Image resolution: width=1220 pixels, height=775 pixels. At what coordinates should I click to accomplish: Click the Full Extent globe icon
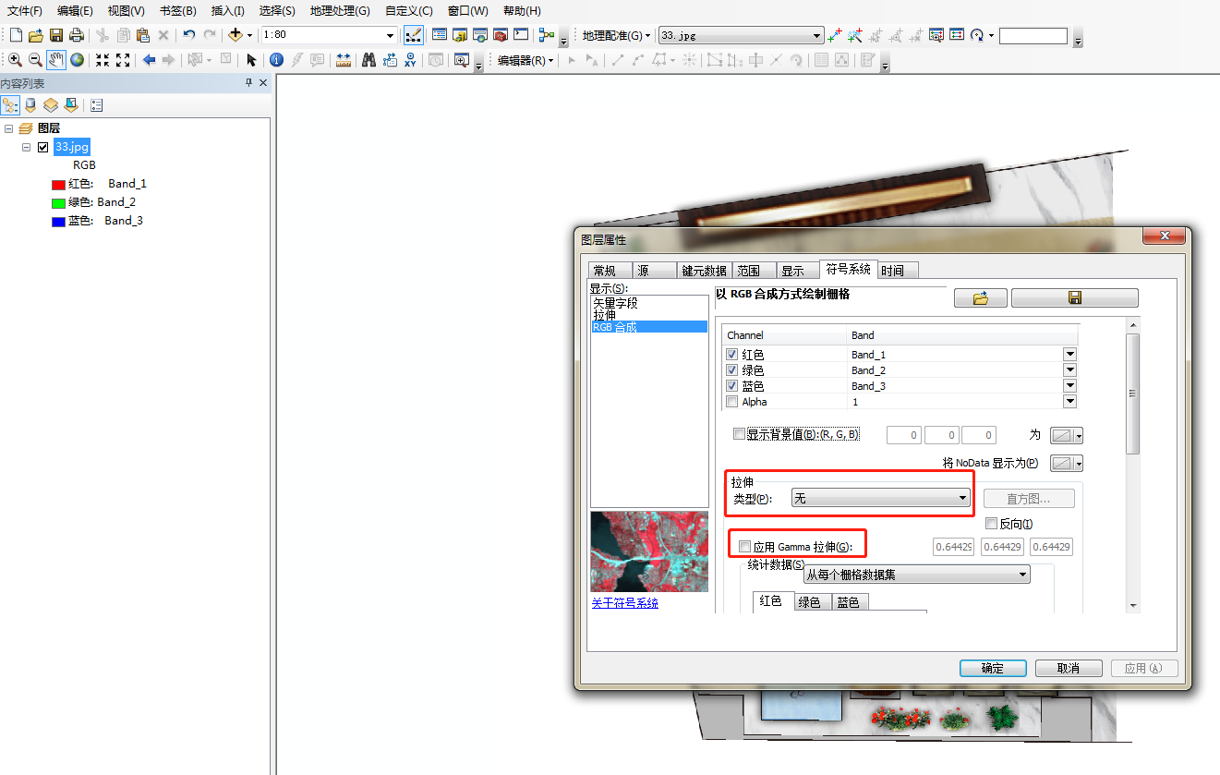[x=78, y=58]
